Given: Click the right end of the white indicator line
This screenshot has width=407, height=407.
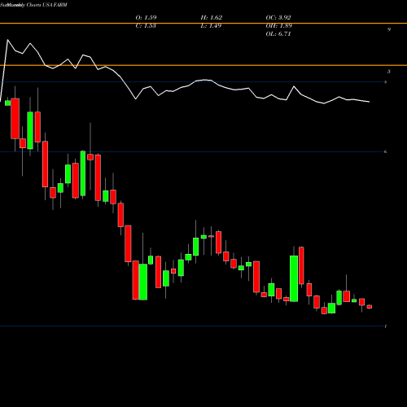Looking at the screenshot, I should click(x=369, y=102).
